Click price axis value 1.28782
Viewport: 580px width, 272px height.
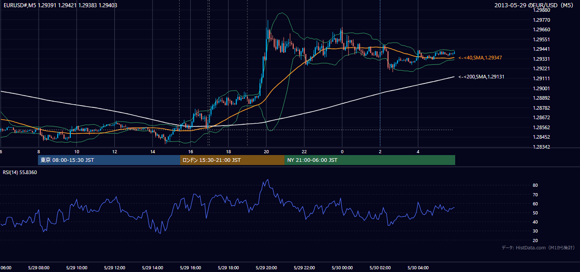coord(541,108)
